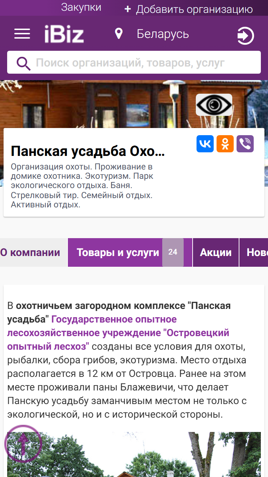The width and height of the screenshot is (268, 477).
Task: Change the region Беларусь
Action: (x=163, y=34)
